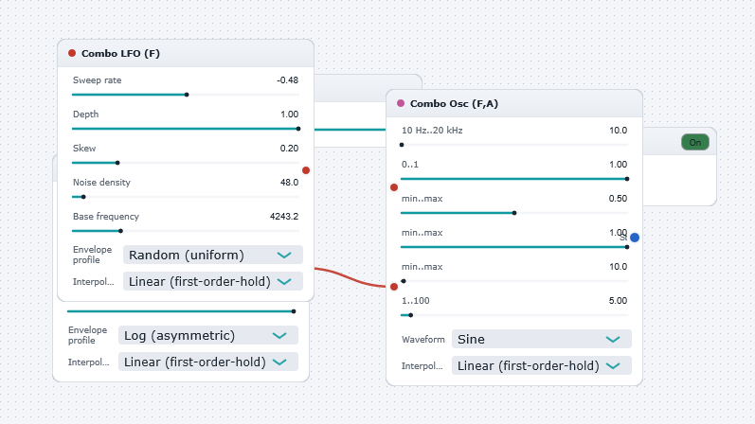Click the Waveform label in Combo Osc
755x424 pixels.
click(x=423, y=340)
